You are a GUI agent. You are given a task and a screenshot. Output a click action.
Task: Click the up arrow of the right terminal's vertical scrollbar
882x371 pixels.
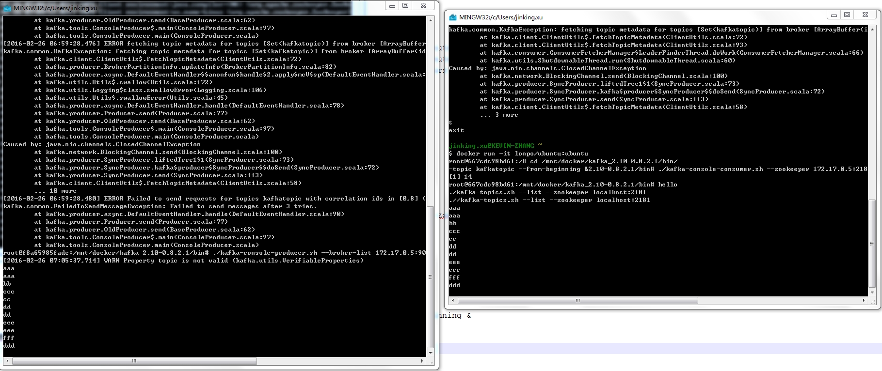click(872, 30)
